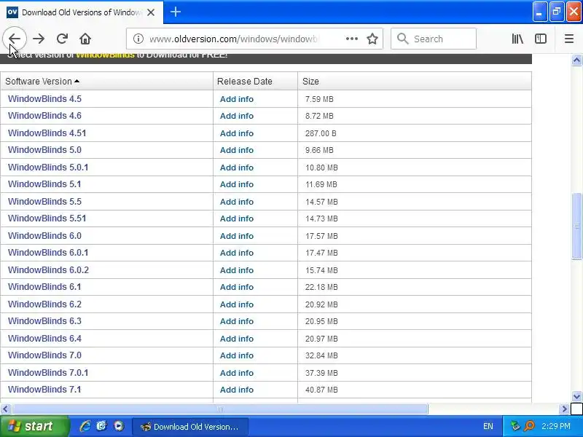Close the Download Old Versions tab
Screen dimensions: 583x437
coord(151,12)
